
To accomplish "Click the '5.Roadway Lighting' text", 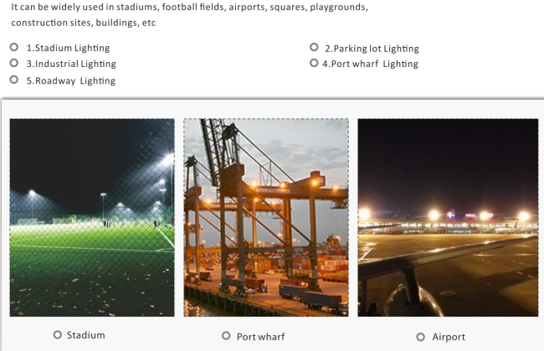I will 71,80.
